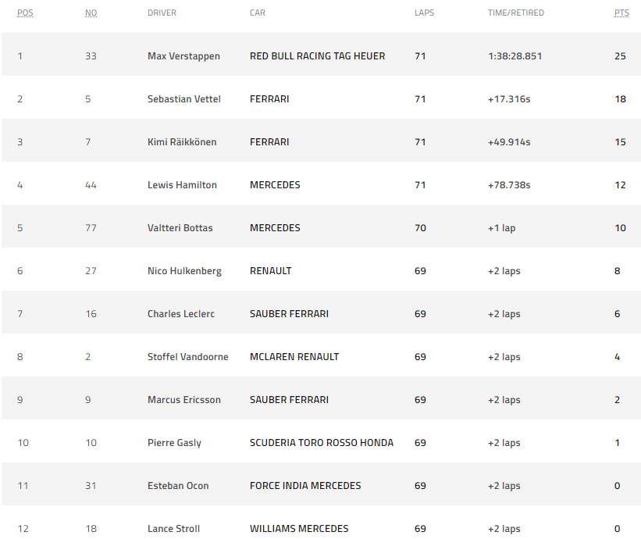Click the POS column header
Image resolution: width=641 pixels, height=539 pixels.
coord(25,13)
